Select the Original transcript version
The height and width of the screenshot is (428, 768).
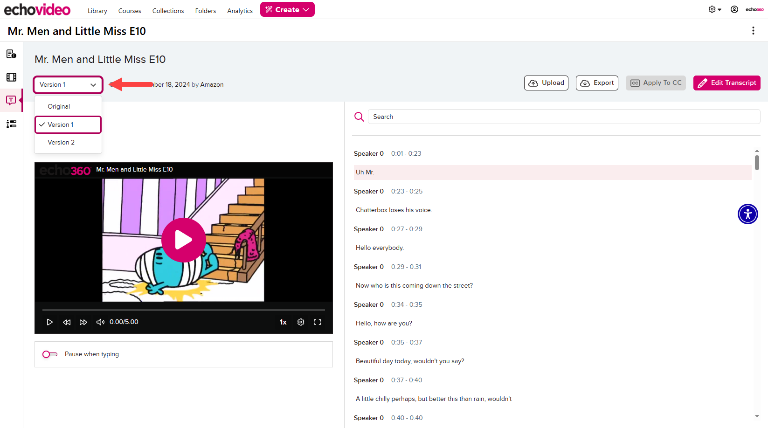[x=59, y=107]
